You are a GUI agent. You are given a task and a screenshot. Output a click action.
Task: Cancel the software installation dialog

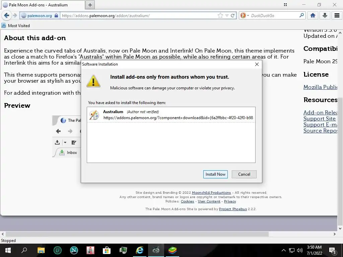(x=244, y=174)
